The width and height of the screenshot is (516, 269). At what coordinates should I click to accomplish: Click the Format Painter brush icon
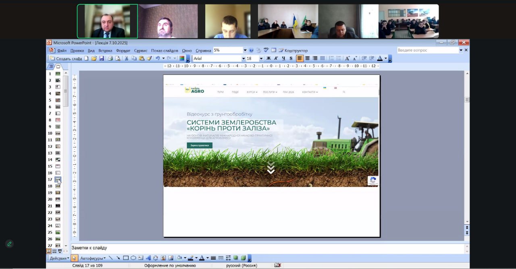(149, 58)
